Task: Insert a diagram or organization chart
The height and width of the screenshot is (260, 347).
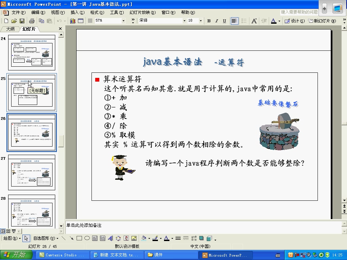Action: coord(118,238)
